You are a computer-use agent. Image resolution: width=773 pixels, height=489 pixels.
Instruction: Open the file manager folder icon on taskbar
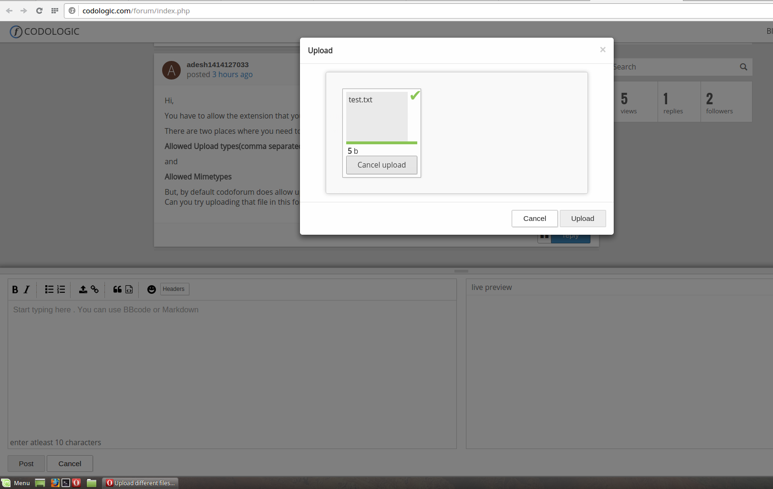(92, 483)
